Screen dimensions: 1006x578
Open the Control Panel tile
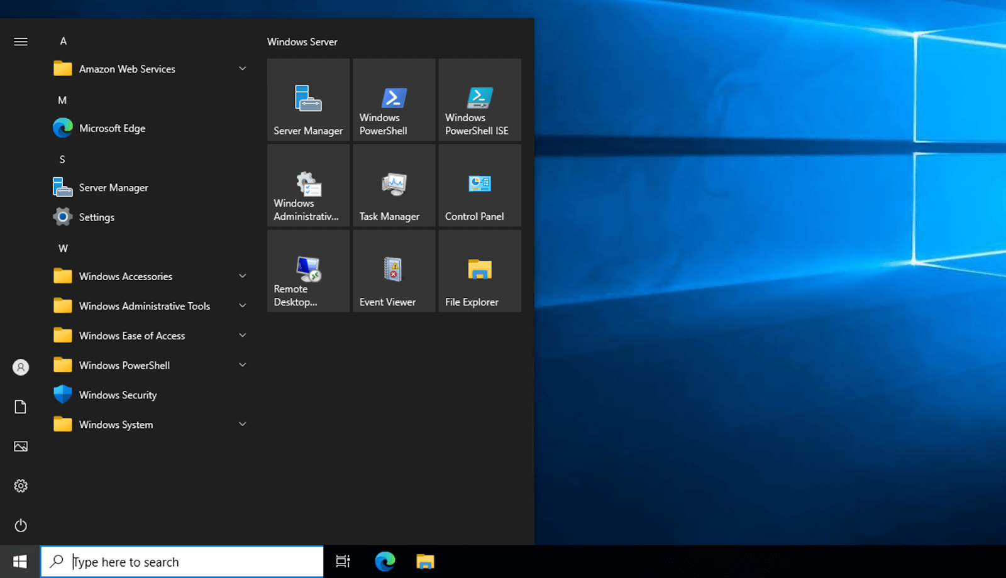point(480,185)
